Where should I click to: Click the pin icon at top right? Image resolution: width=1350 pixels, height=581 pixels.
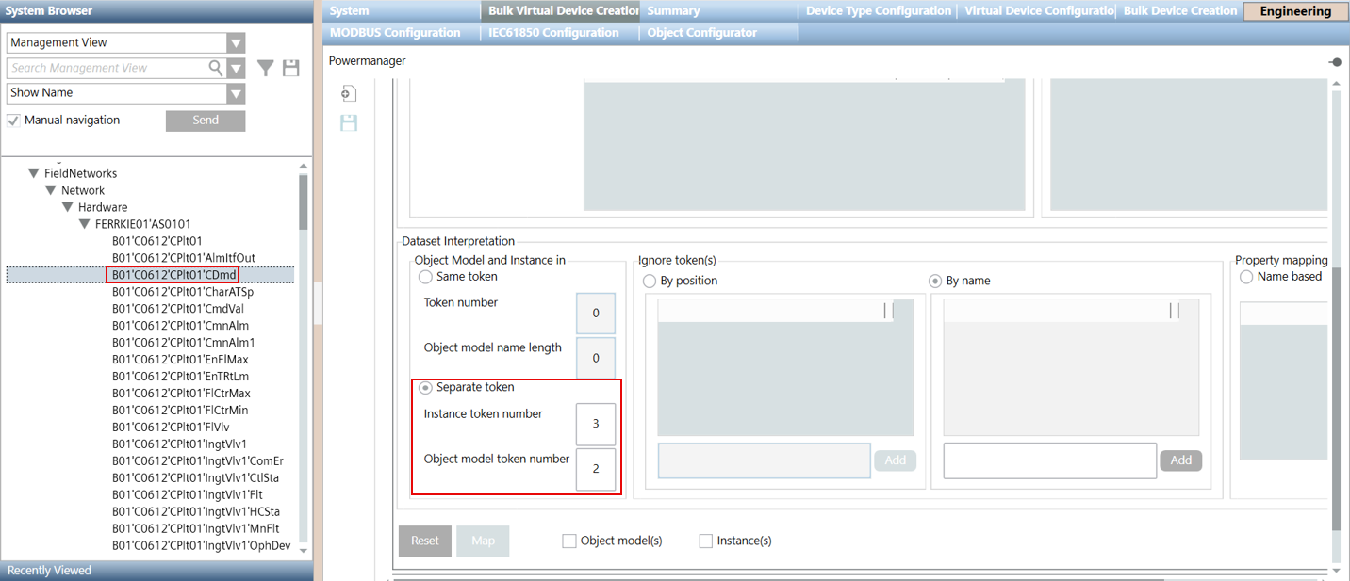tap(1335, 62)
